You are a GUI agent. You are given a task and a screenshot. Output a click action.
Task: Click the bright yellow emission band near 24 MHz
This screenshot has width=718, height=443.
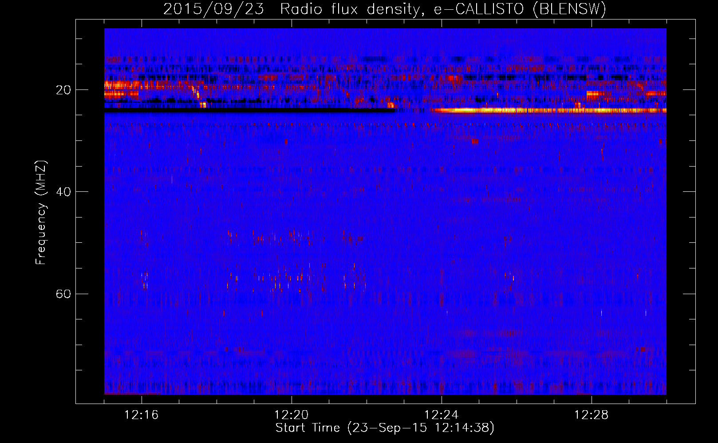point(549,110)
